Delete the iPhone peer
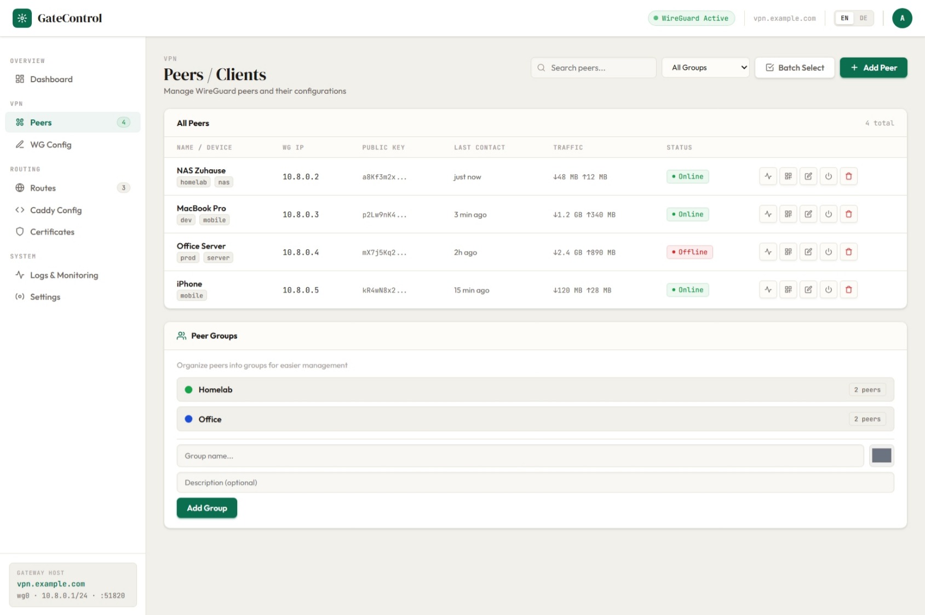The height and width of the screenshot is (615, 925). click(848, 290)
